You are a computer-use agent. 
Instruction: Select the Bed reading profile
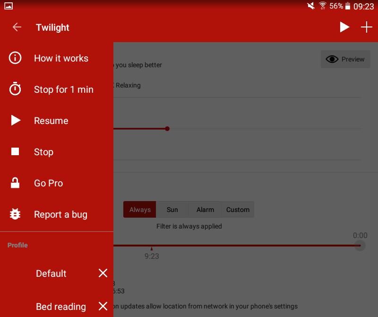point(61,307)
